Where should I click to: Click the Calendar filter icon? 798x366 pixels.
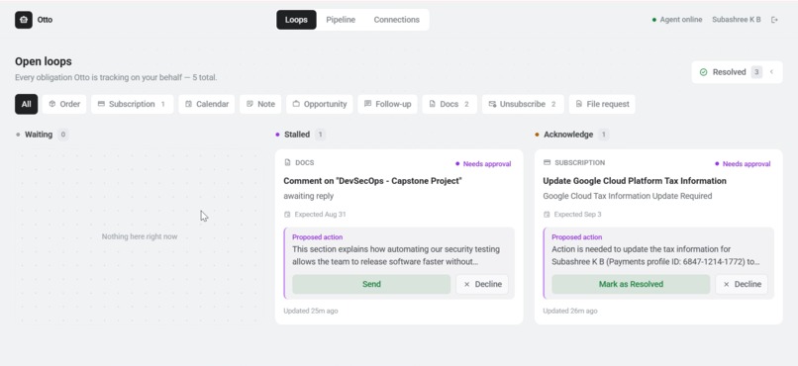[x=188, y=104]
